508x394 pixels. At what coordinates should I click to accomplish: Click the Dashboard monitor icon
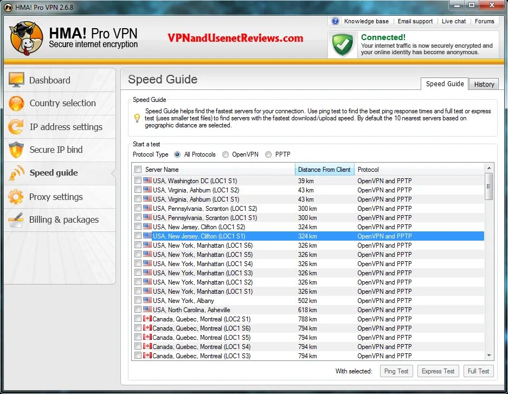(x=16, y=80)
